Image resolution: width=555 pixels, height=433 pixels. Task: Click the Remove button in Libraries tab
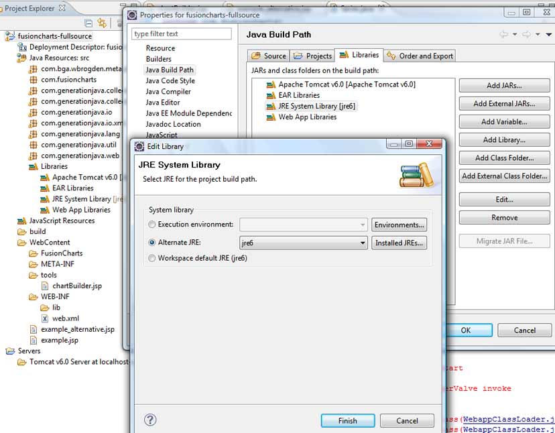coord(504,218)
